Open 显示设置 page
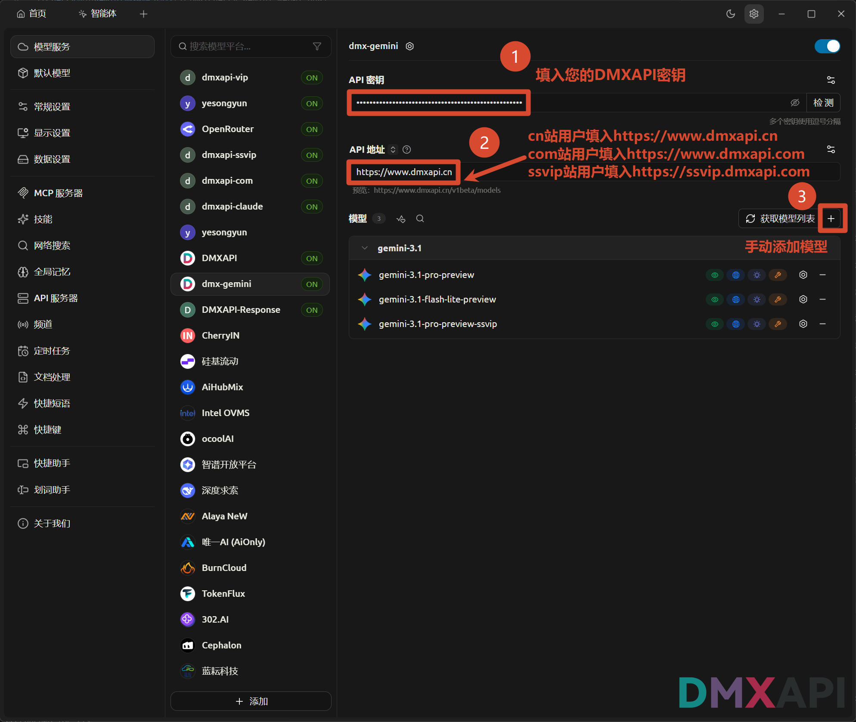 pyautogui.click(x=82, y=133)
